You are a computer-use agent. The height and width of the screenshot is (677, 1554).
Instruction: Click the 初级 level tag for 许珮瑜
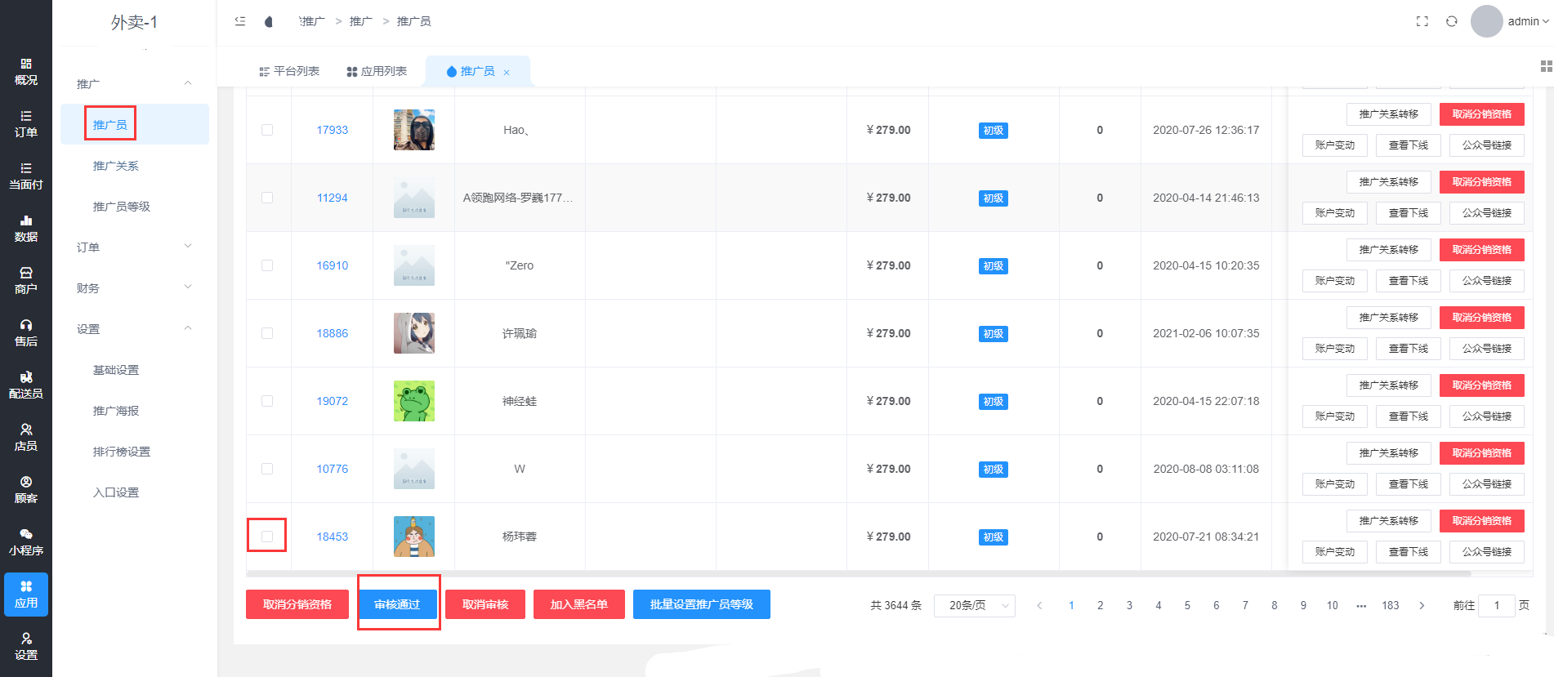pos(994,334)
